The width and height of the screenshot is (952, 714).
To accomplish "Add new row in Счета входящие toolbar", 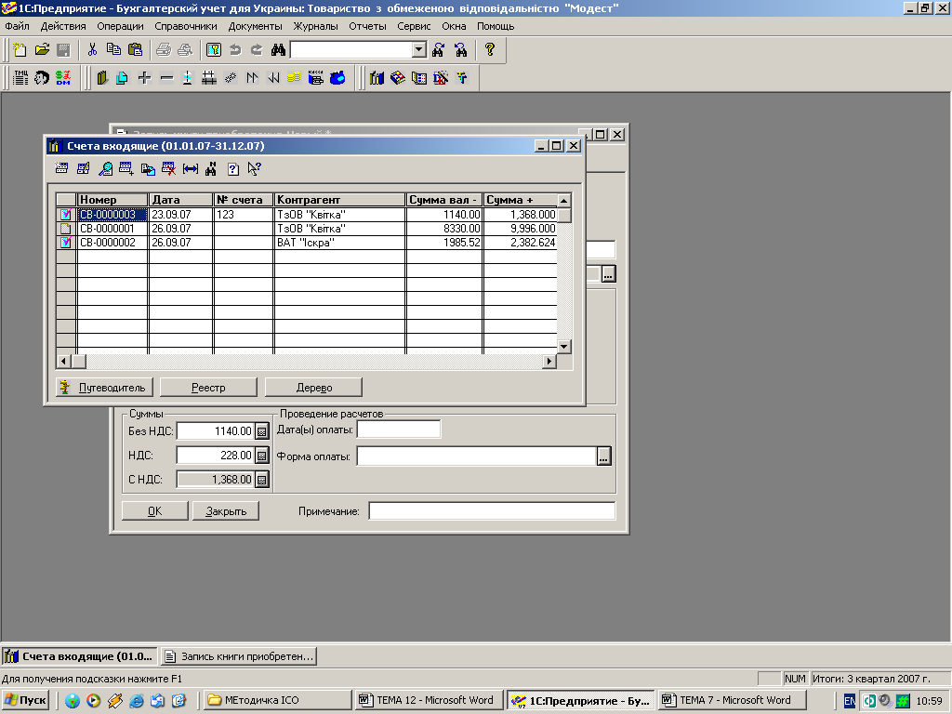I will [x=61, y=169].
